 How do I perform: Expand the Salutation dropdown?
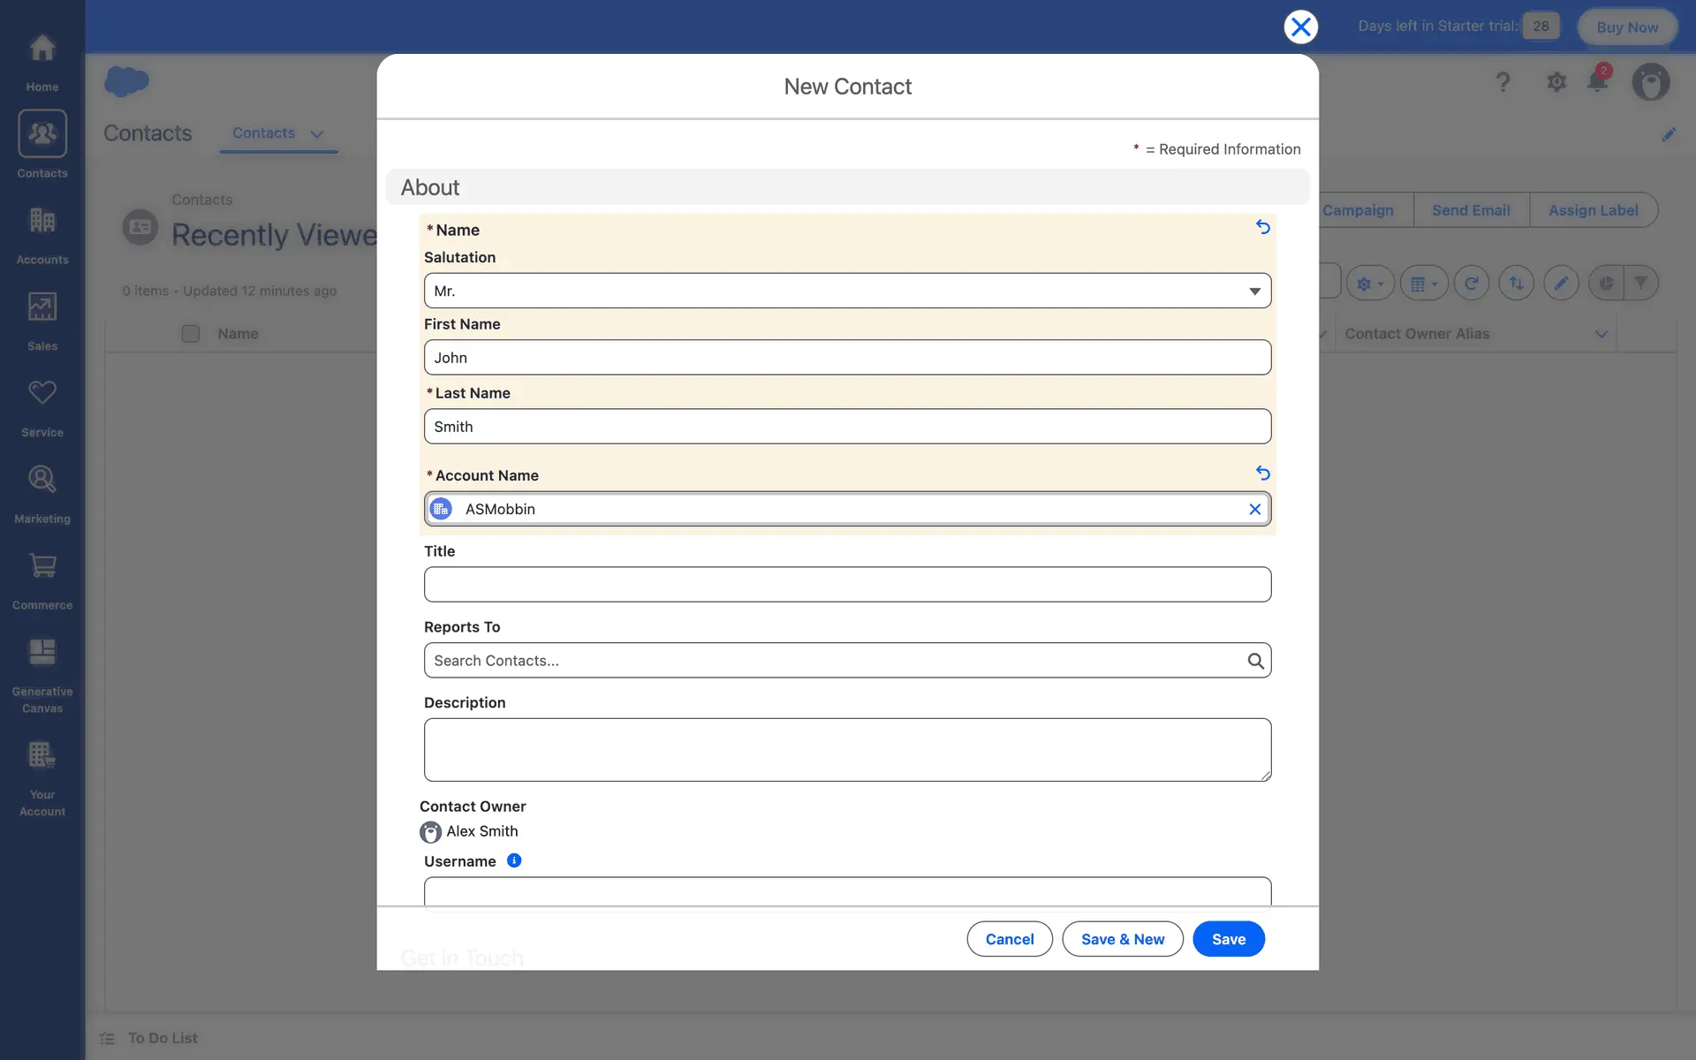(x=847, y=291)
